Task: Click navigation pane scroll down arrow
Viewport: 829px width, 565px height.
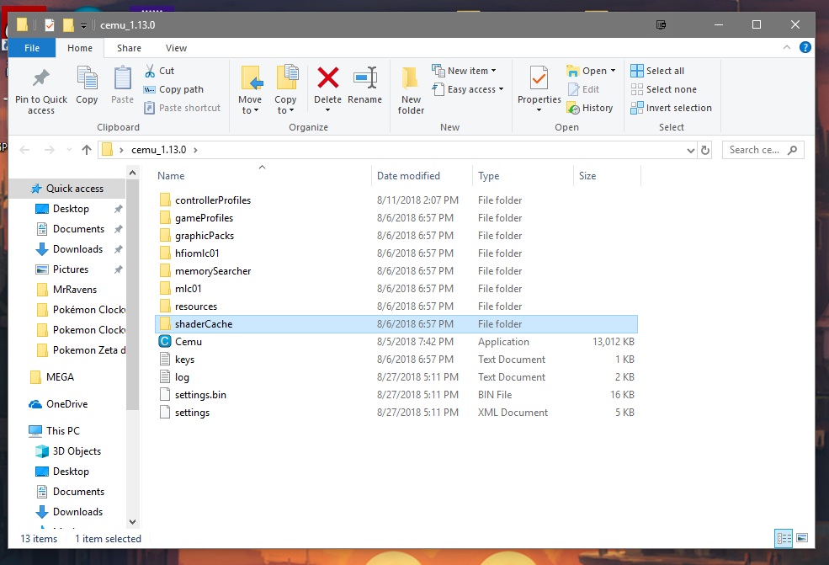Action: click(x=133, y=521)
